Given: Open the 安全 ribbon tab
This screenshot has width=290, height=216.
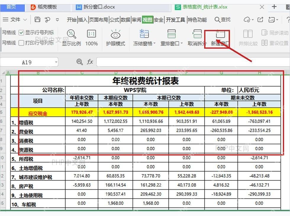Looking at the screenshot, I should pyautogui.click(x=159, y=20).
